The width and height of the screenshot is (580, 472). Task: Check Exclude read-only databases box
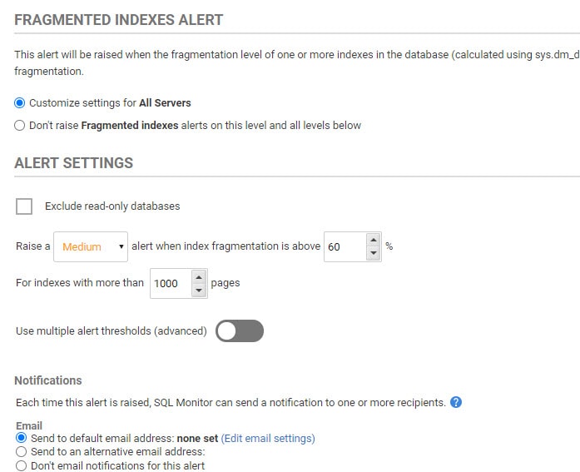(x=24, y=206)
